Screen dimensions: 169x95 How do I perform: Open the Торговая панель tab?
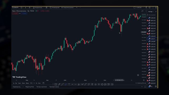(54, 87)
